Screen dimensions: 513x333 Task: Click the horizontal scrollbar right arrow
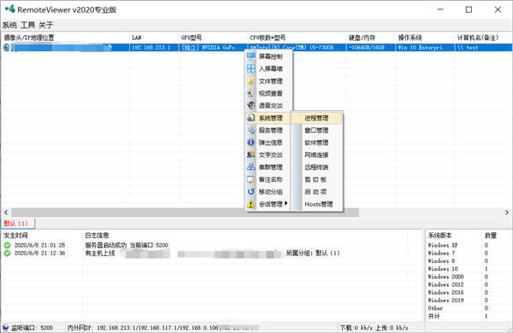pos(507,212)
